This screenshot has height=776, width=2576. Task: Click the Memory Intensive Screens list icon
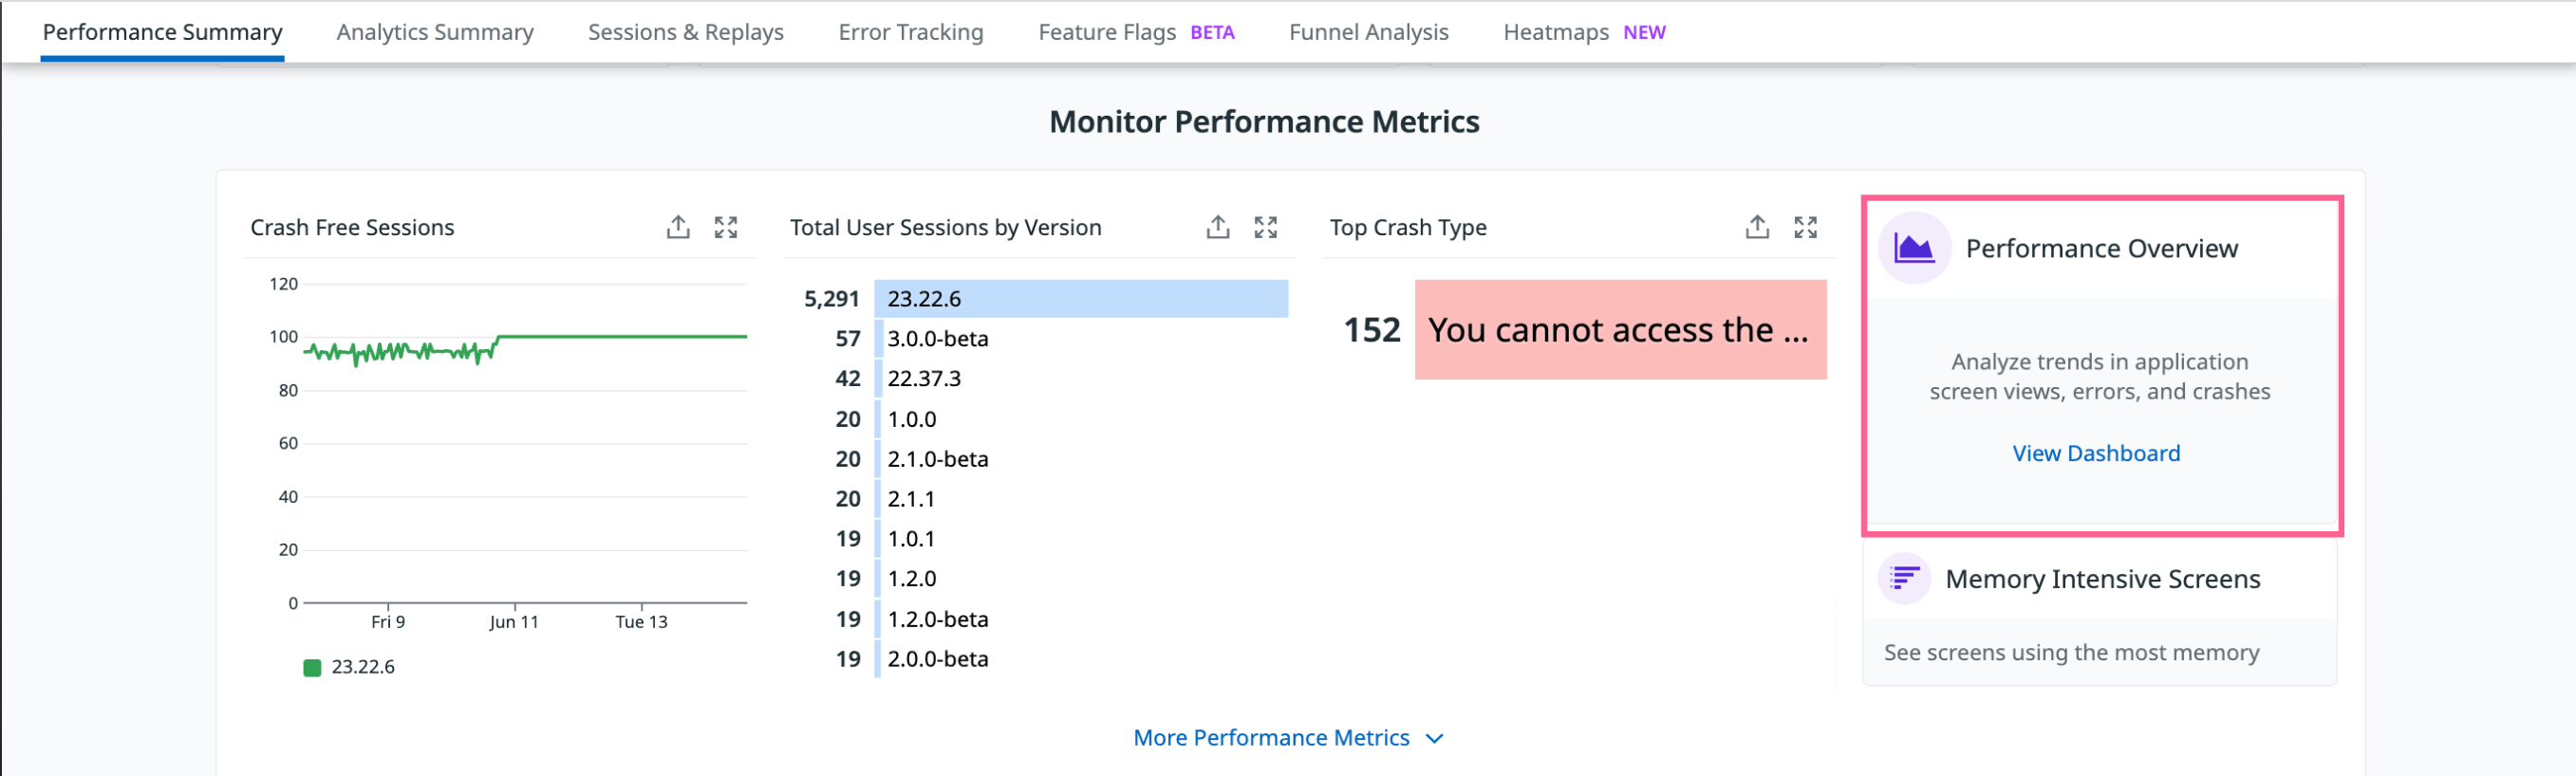(x=1904, y=578)
